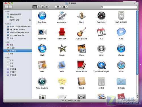
Task: Select the zolzol home folder
Action: 18,48
